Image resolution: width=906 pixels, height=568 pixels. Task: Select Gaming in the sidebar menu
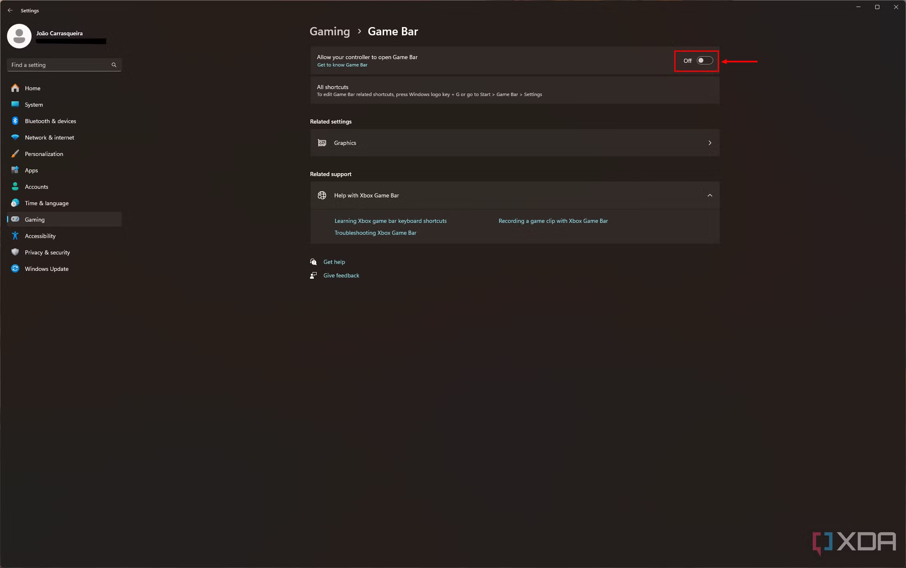64,219
